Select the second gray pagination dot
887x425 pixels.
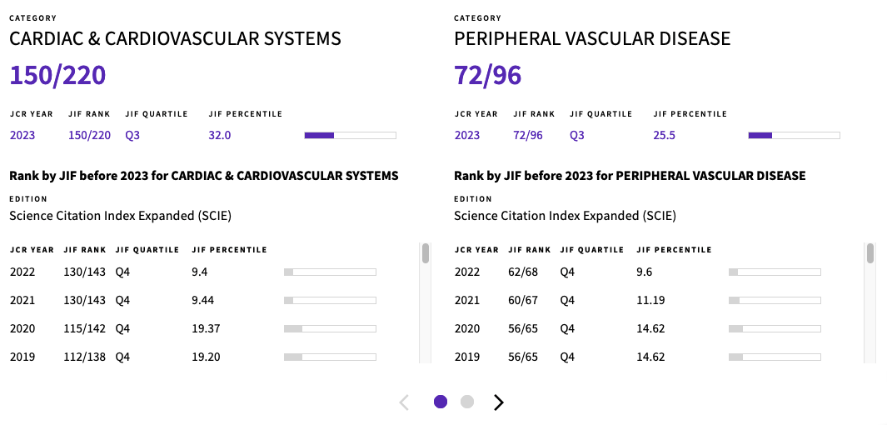click(x=467, y=402)
